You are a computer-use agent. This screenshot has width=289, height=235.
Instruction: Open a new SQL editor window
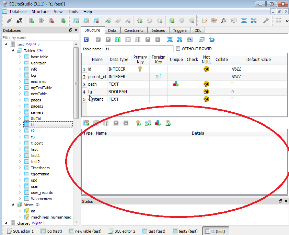pyautogui.click(x=204, y=21)
